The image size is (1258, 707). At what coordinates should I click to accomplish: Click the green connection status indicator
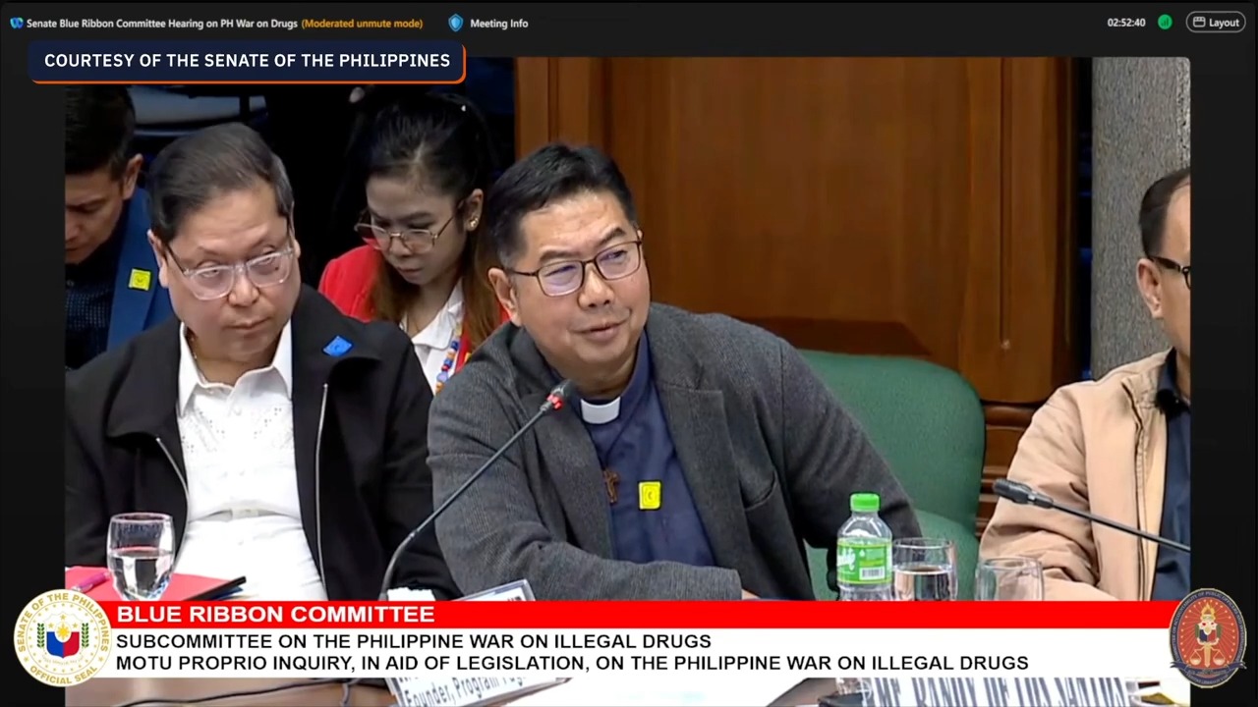1165,23
